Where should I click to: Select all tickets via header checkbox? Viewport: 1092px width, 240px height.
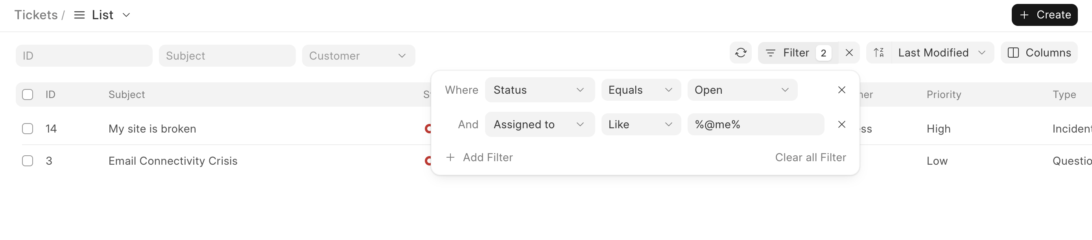point(27,94)
